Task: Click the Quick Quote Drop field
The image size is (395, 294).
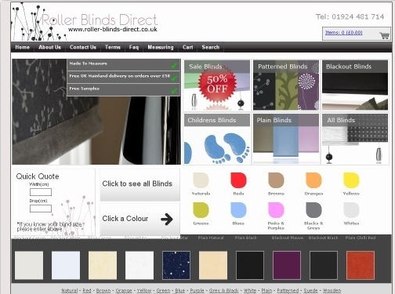Action: pos(41,209)
